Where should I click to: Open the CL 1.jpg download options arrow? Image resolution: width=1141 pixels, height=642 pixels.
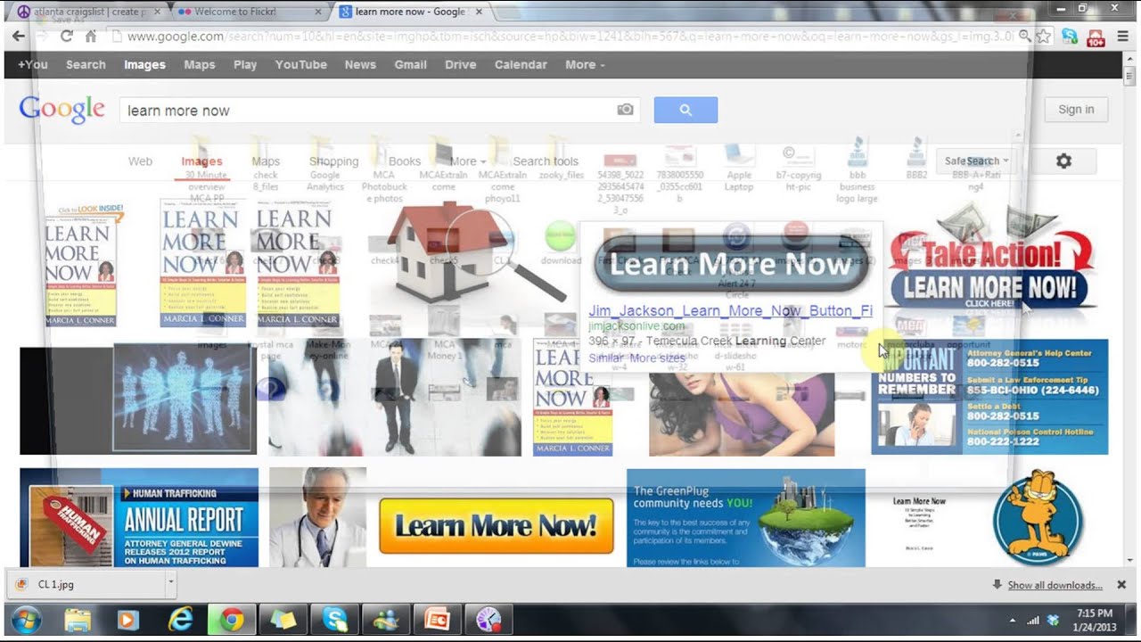click(x=170, y=585)
